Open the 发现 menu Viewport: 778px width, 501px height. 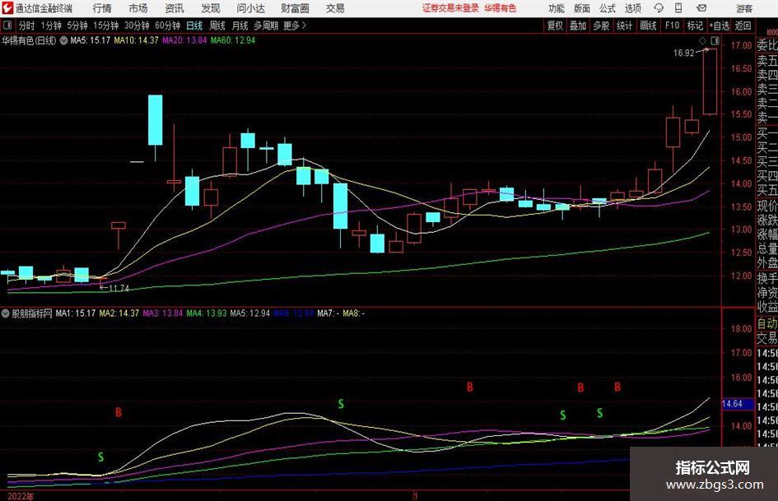[x=211, y=8]
